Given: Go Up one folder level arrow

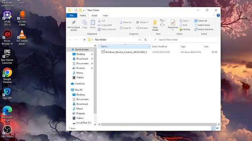Looking at the screenshot, I should [84, 40].
